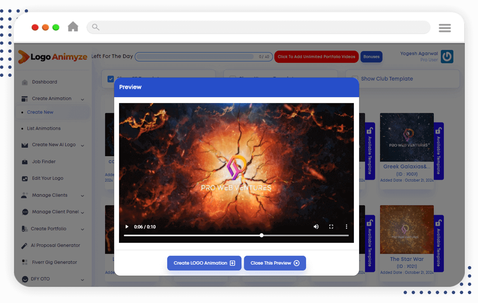
Task: Click the power icon beside Yogesh Agarwal
Action: (447, 56)
